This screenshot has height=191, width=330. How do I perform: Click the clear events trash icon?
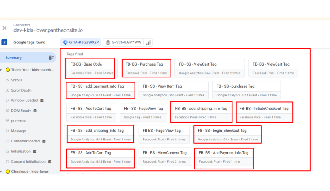51,58
